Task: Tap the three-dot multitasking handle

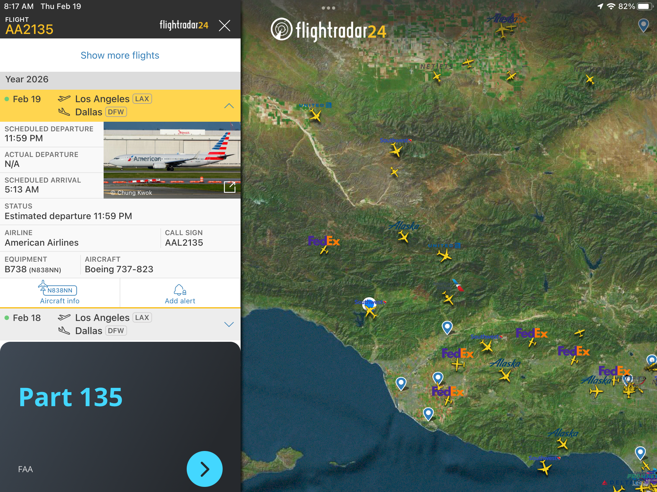Action: [x=328, y=8]
